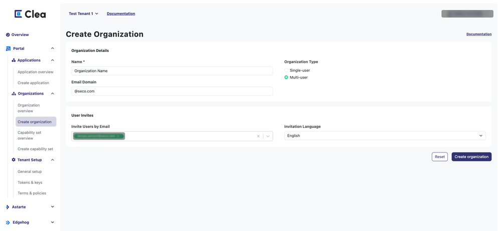Select the Single-user organization type
501x231 pixels.
pyautogui.click(x=286, y=70)
